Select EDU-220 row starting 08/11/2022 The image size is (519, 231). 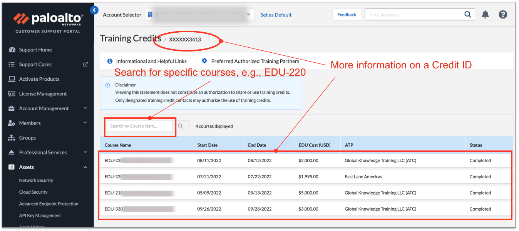(306, 161)
